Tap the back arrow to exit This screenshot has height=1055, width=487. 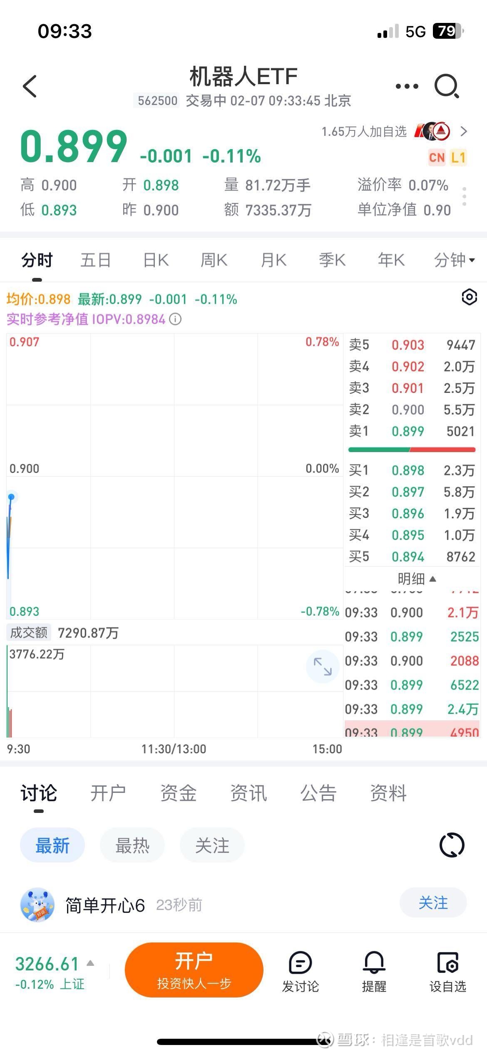28,85
